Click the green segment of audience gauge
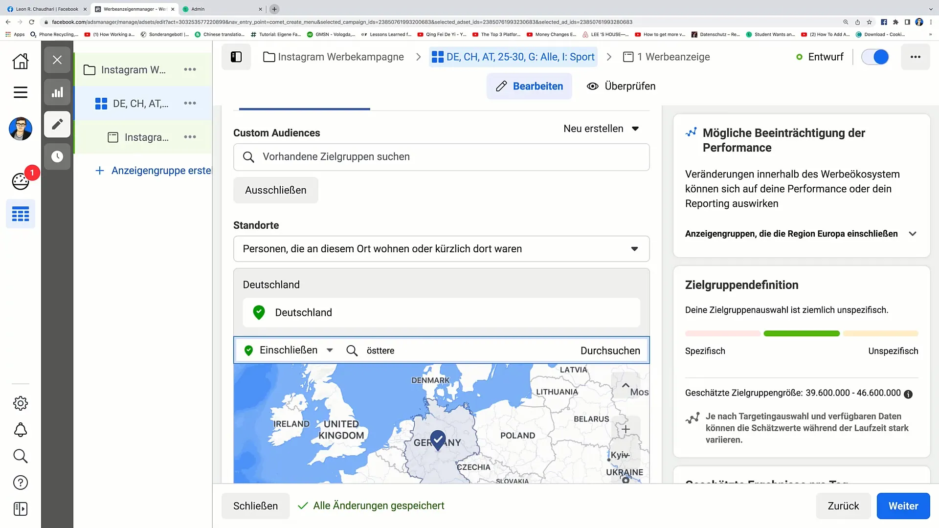The height and width of the screenshot is (528, 939). (802, 333)
